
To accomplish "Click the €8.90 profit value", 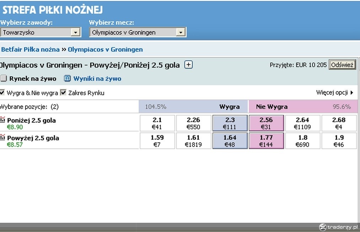I will [15, 127].
